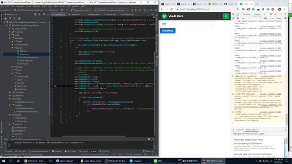Expand the Dependencies node
The width and height of the screenshot is (292, 164).
coord(10,29)
